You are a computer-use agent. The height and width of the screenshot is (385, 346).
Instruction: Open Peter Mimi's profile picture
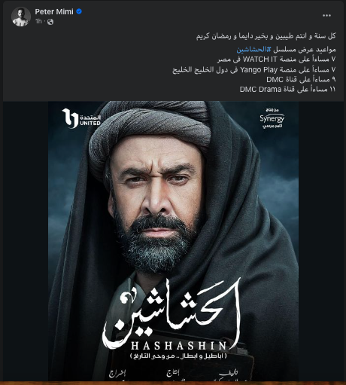click(21, 17)
